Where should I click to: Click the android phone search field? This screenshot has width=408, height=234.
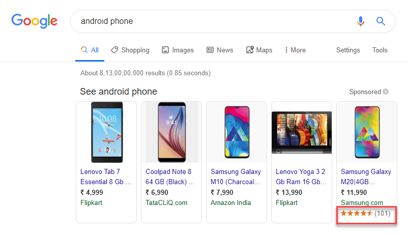click(x=213, y=21)
